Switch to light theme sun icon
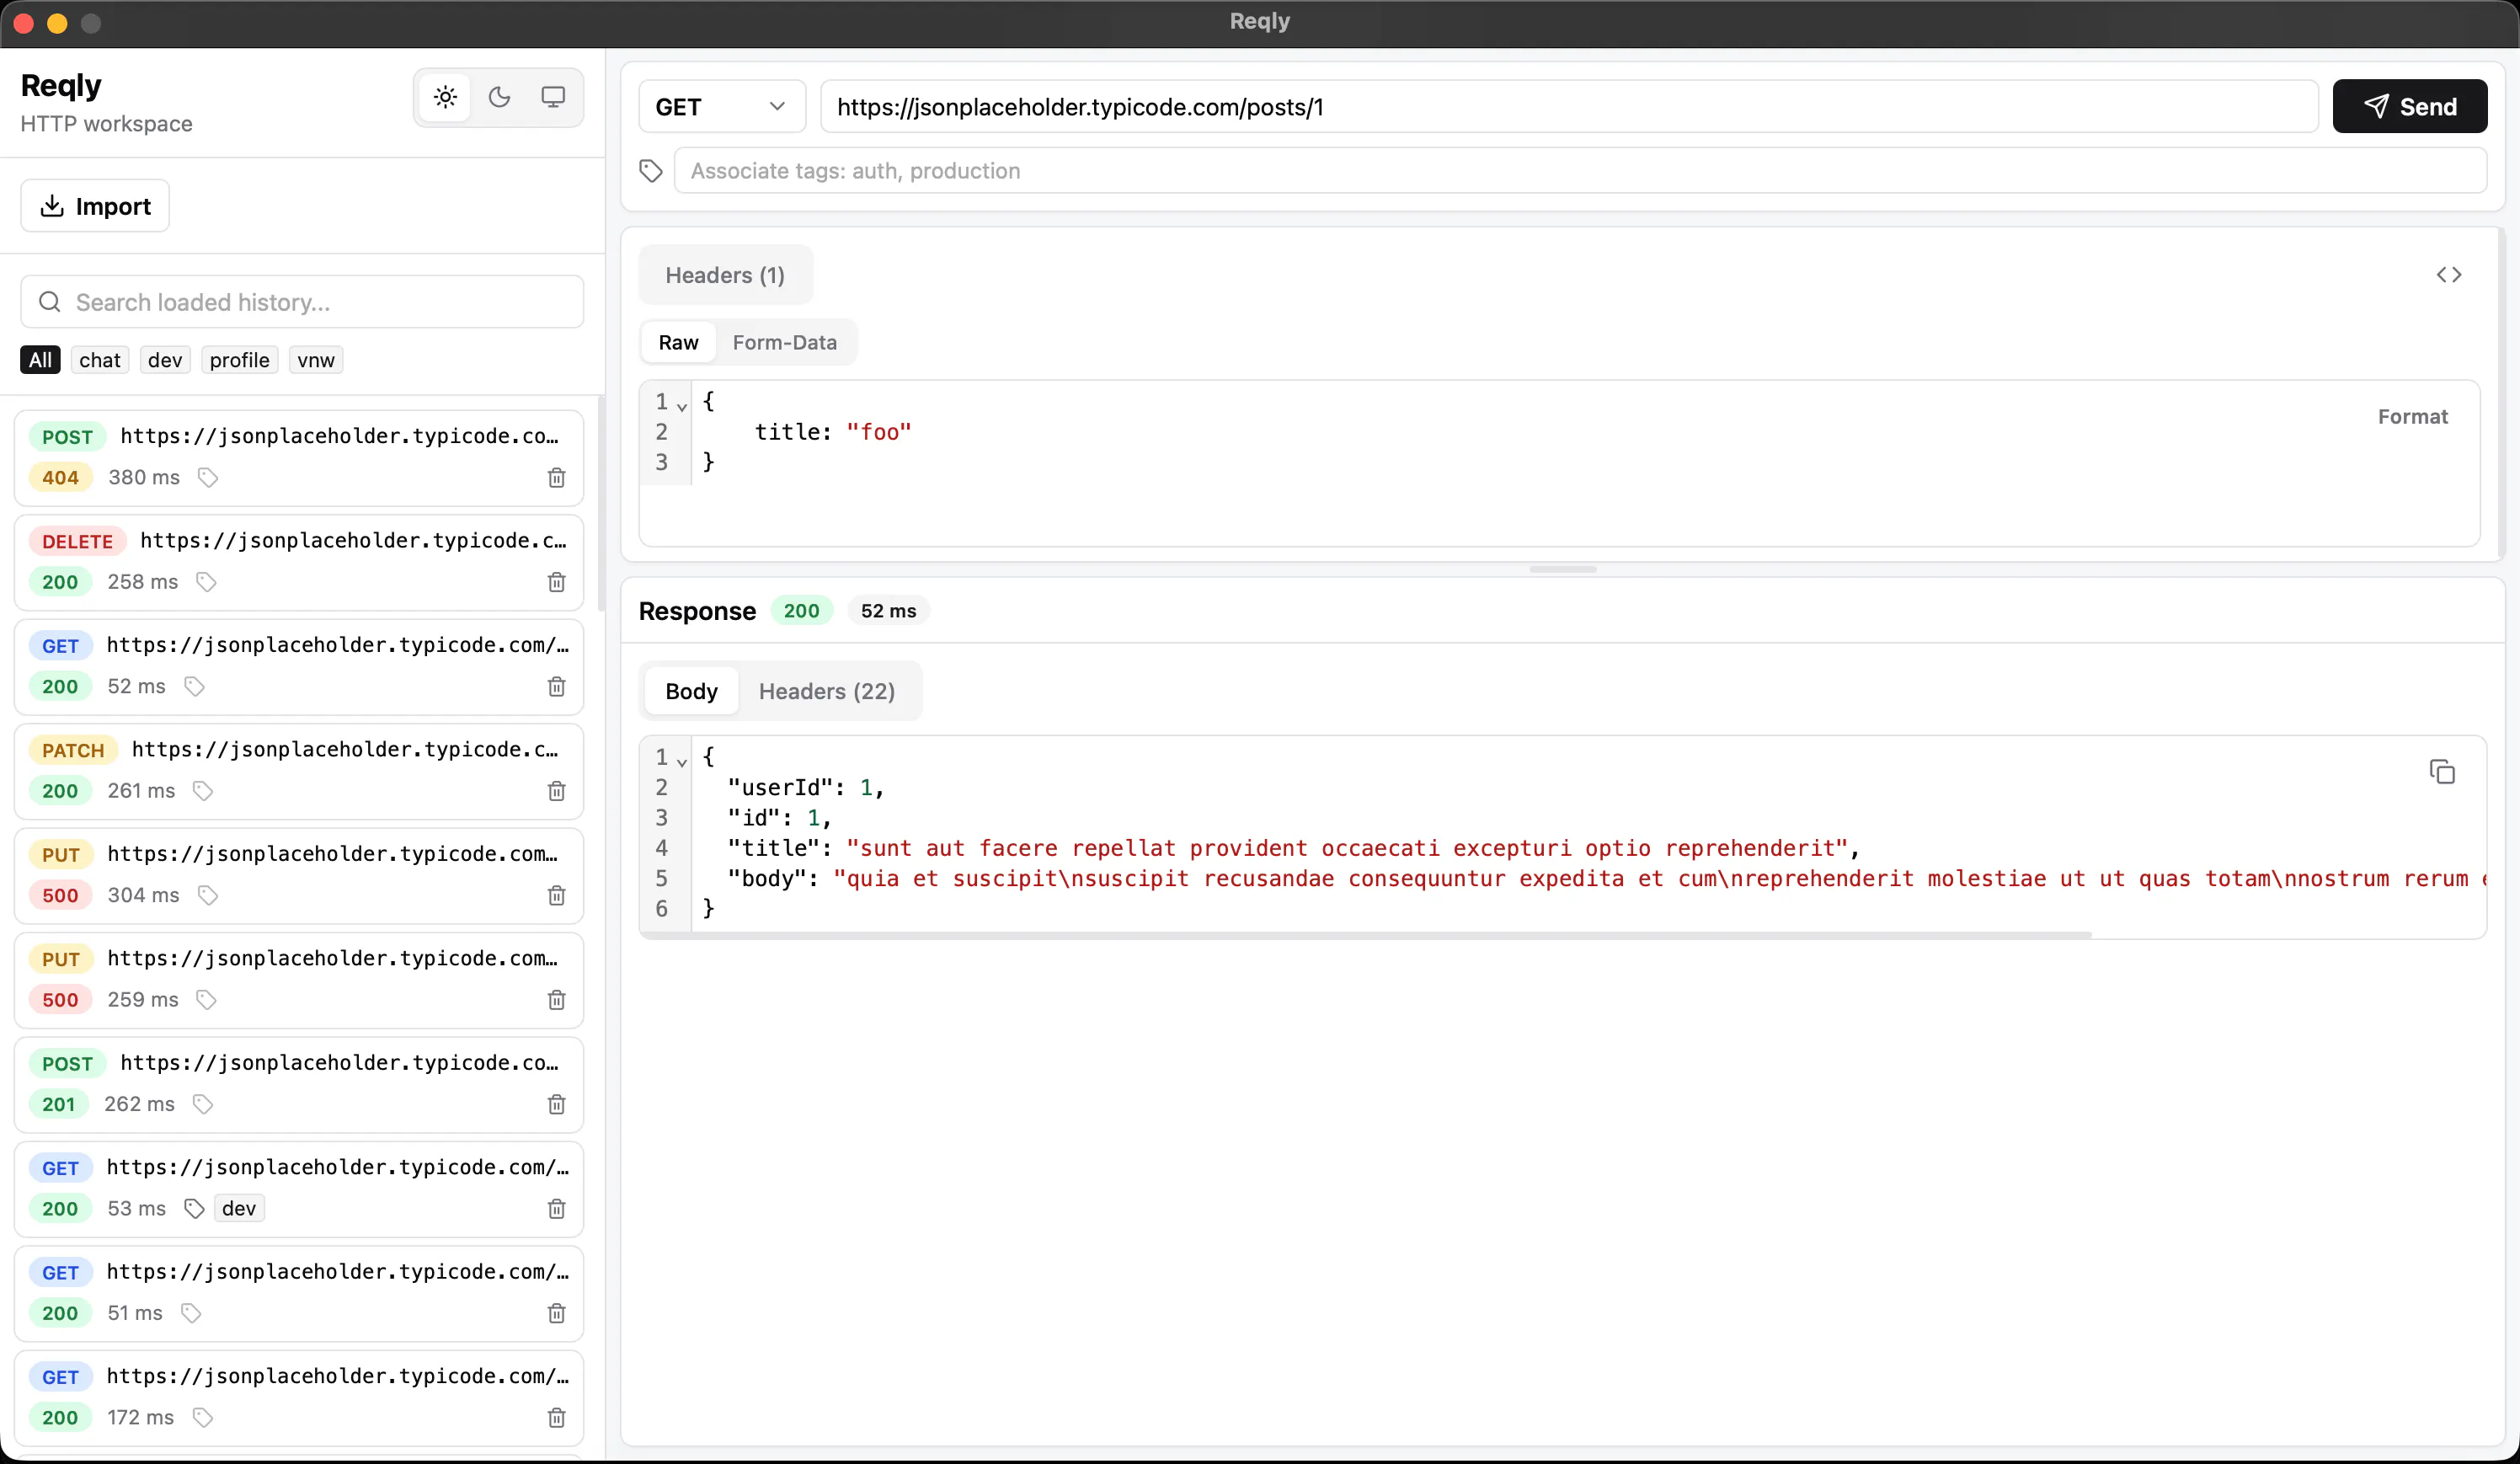 (x=445, y=97)
